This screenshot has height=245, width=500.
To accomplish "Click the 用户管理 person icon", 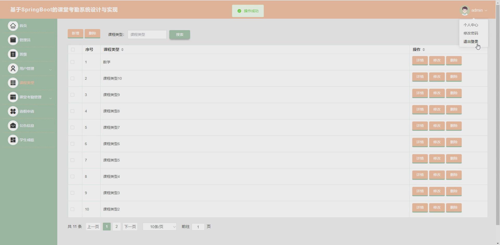I will pos(13,69).
